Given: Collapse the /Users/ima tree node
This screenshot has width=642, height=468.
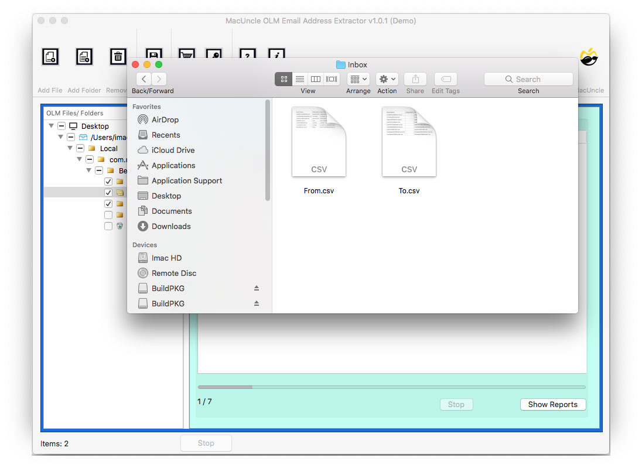Looking at the screenshot, I should coord(60,136).
